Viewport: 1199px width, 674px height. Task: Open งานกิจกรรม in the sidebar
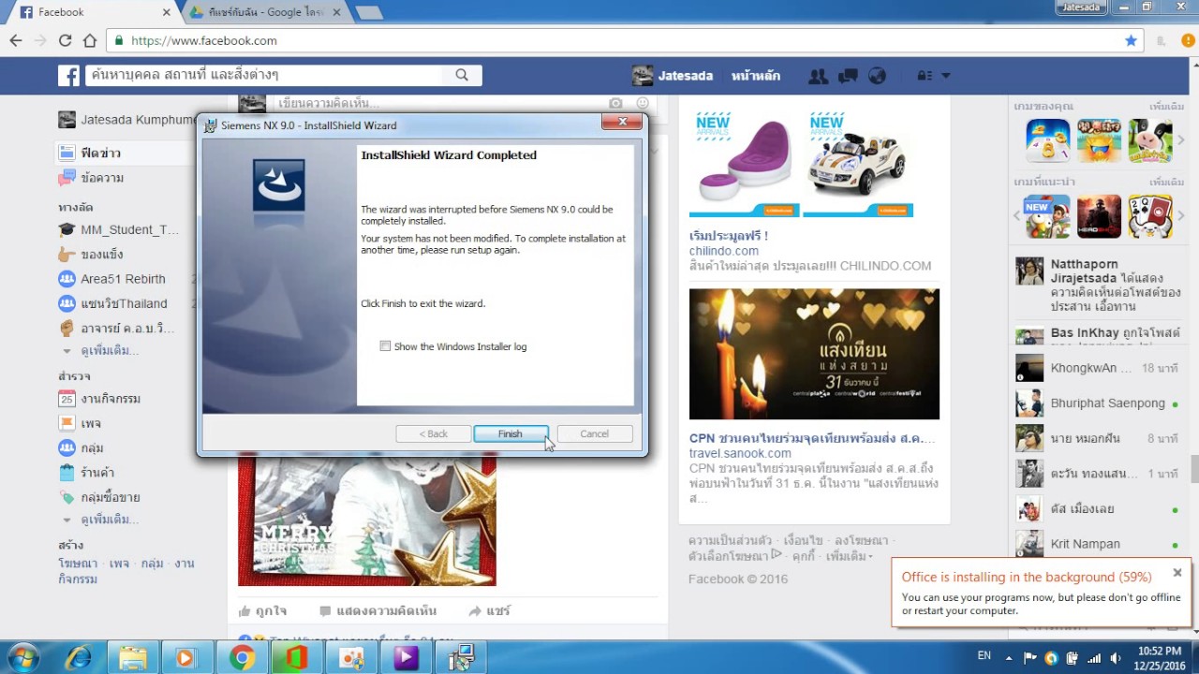[x=100, y=399]
